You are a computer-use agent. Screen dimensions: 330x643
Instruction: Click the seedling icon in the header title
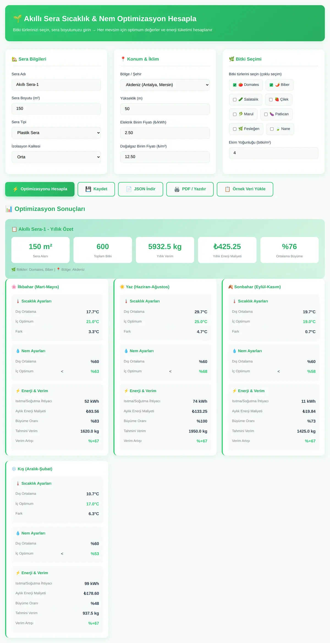(x=17, y=19)
